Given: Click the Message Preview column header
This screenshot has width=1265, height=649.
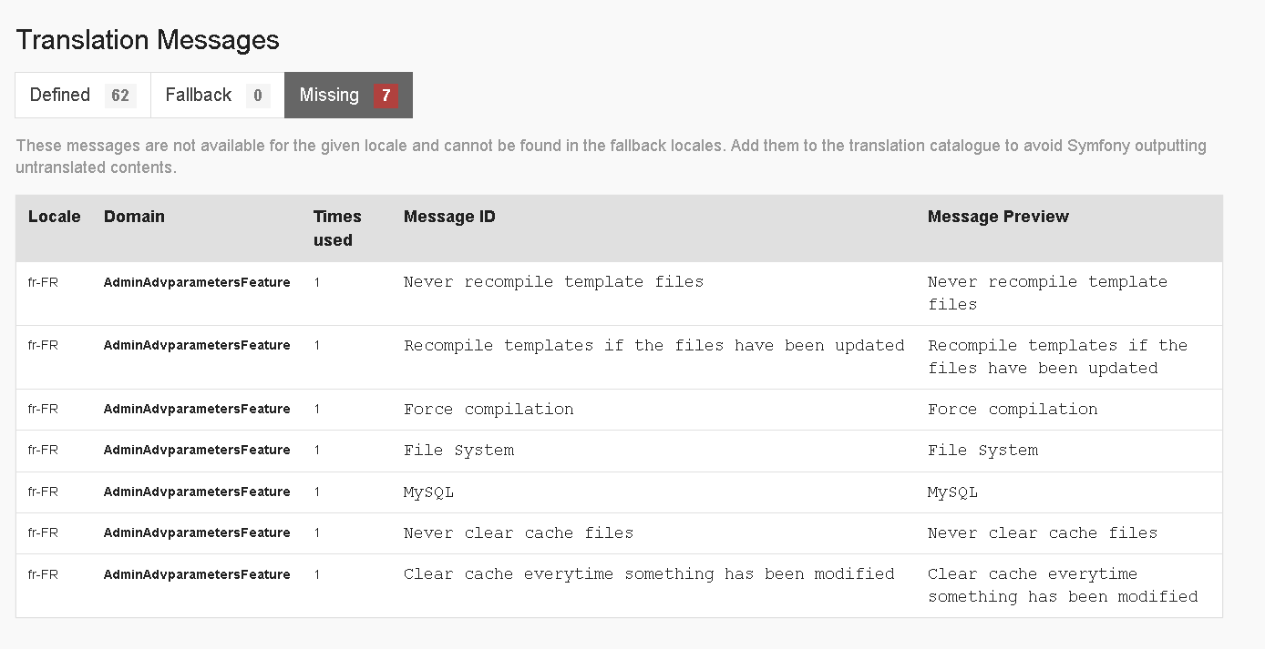Looking at the screenshot, I should point(998,217).
